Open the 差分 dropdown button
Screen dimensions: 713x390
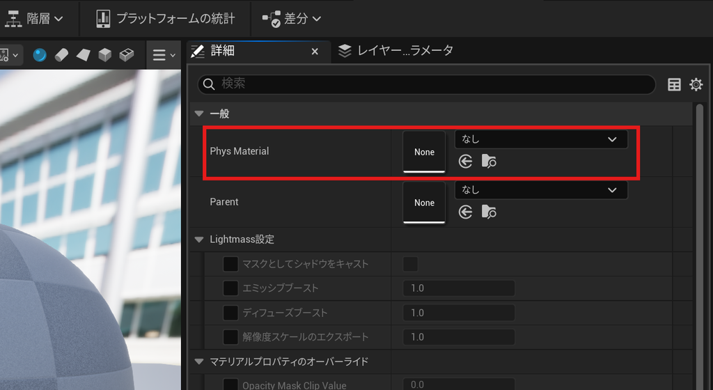click(292, 19)
